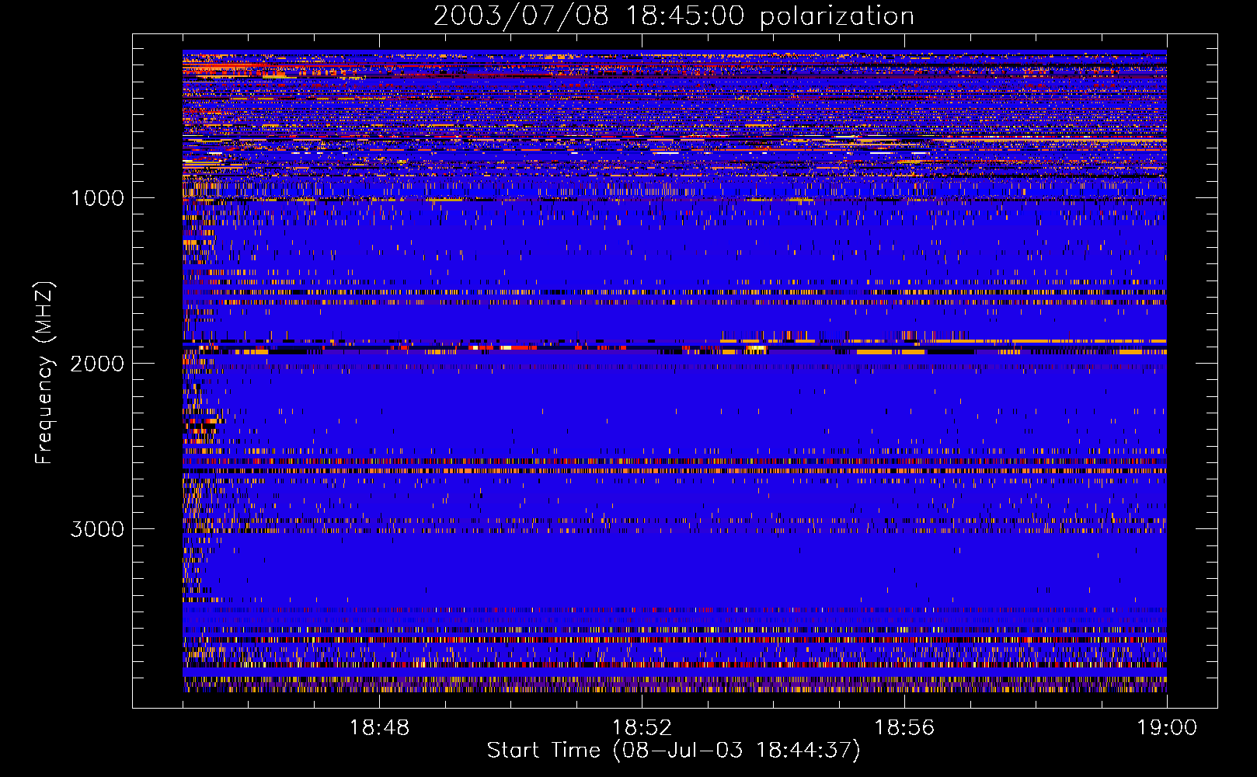
Task: Click the plot title '2003/07/08 18:45:00 polarization'
Action: (x=674, y=16)
